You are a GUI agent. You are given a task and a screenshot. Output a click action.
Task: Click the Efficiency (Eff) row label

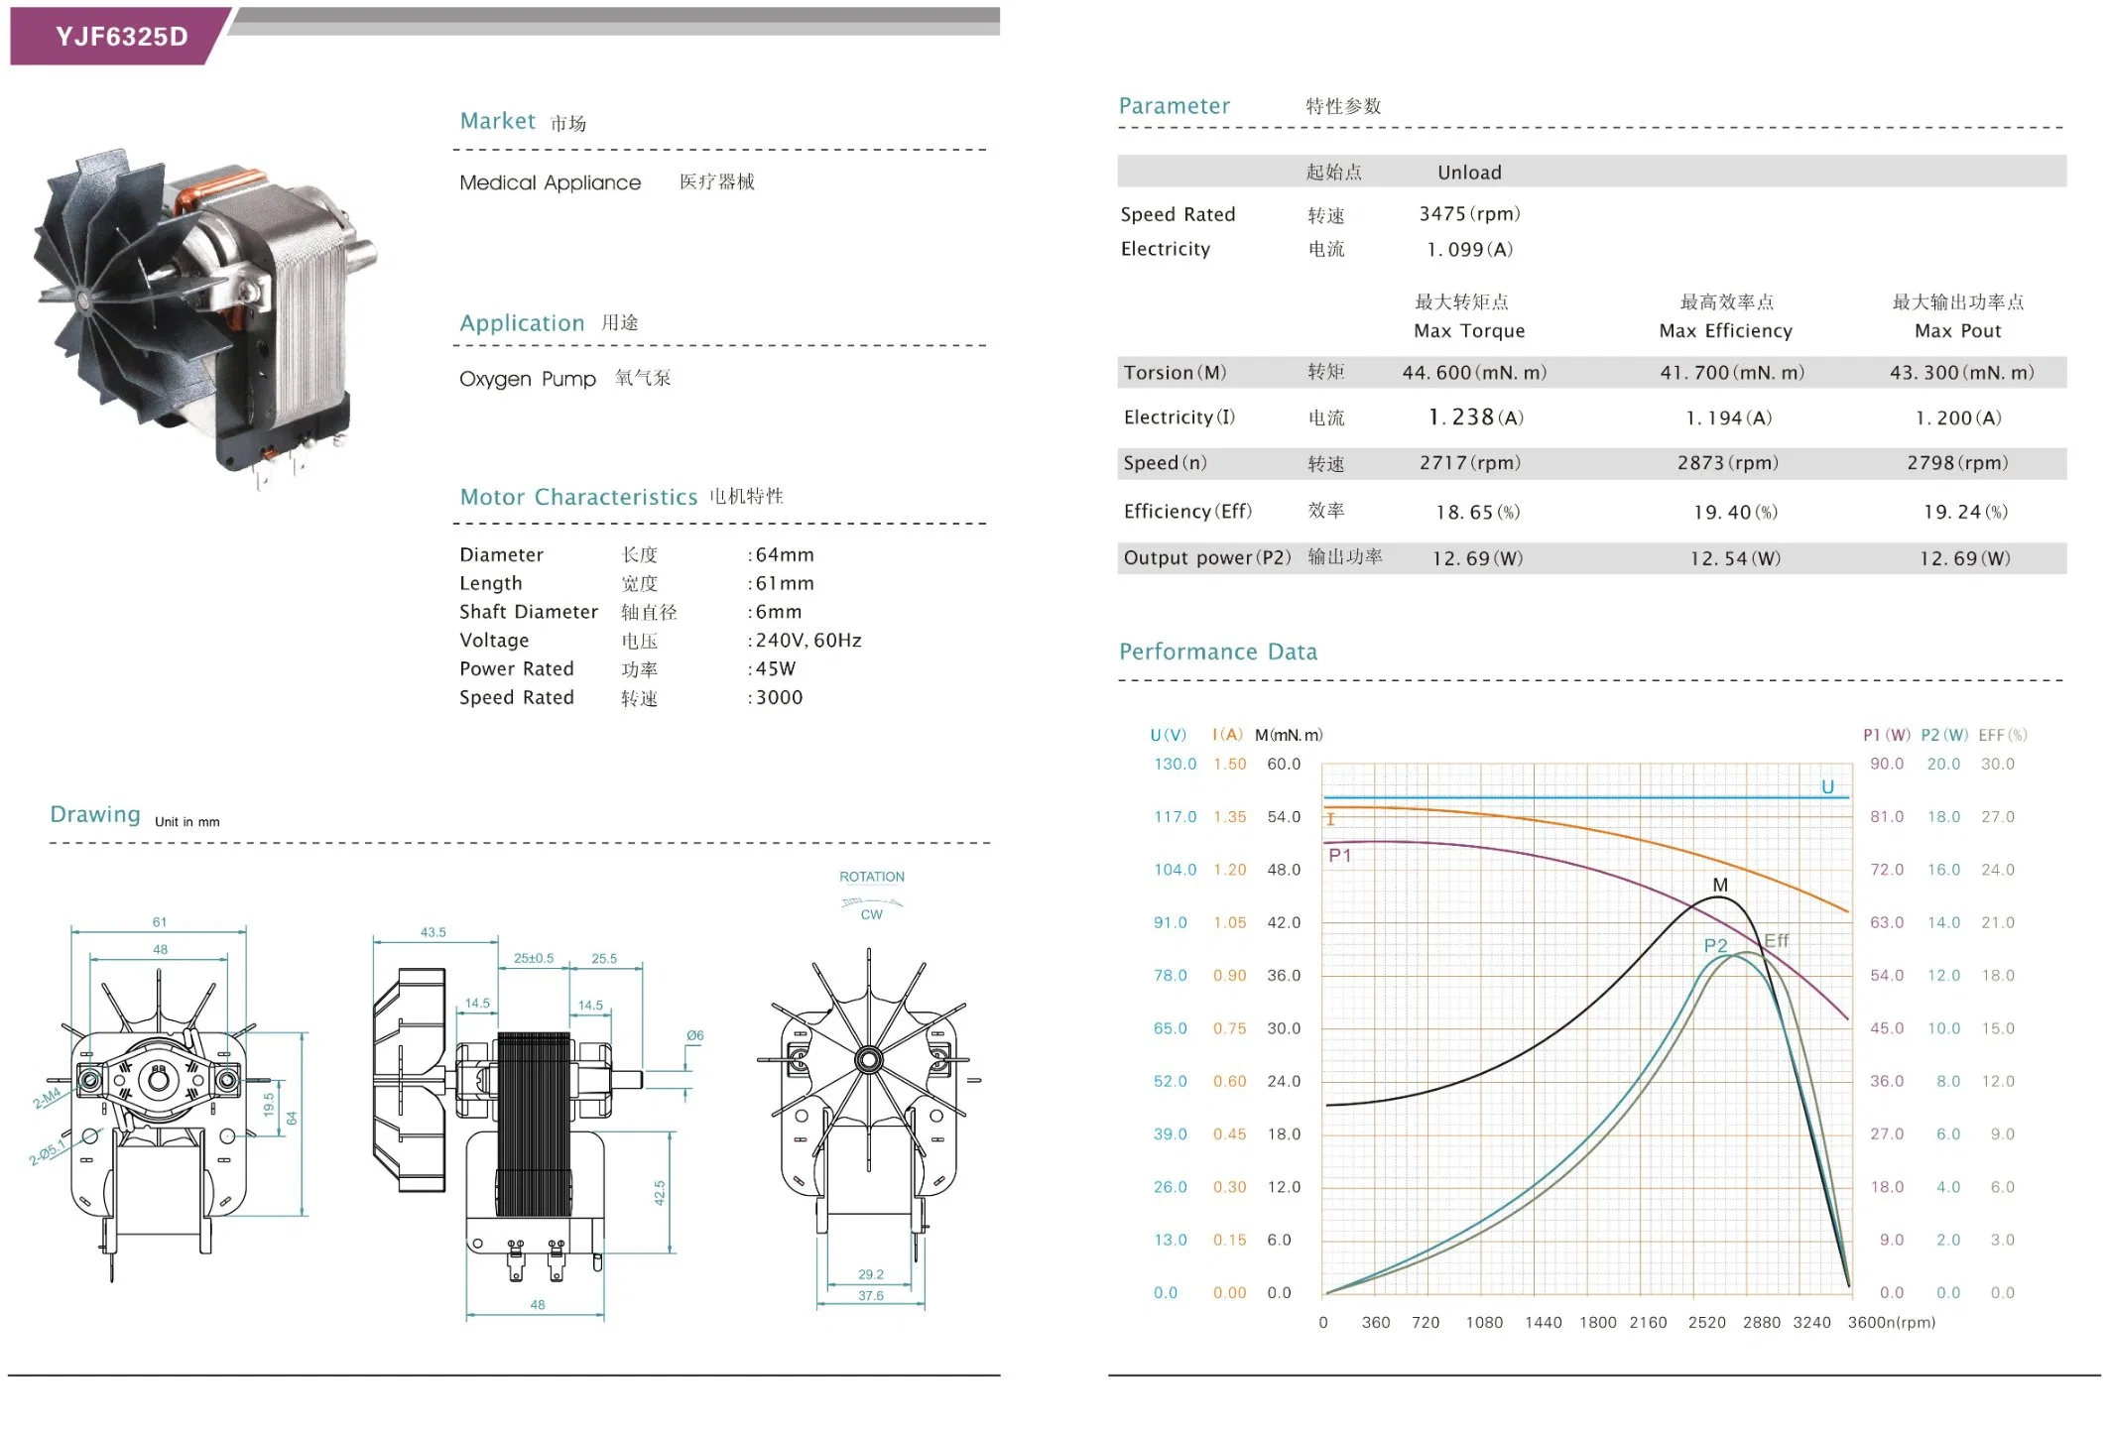(1187, 512)
